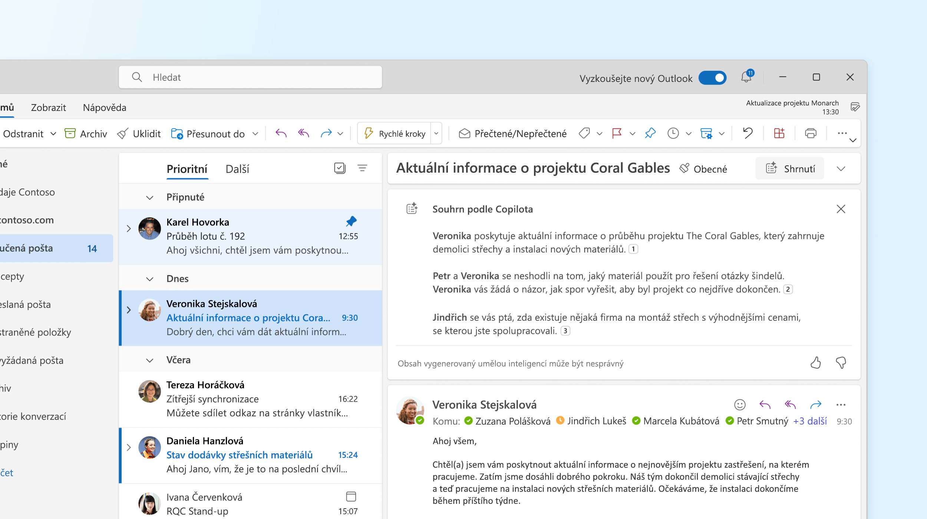Expand Rychlé kroky dropdown arrow

click(436, 133)
